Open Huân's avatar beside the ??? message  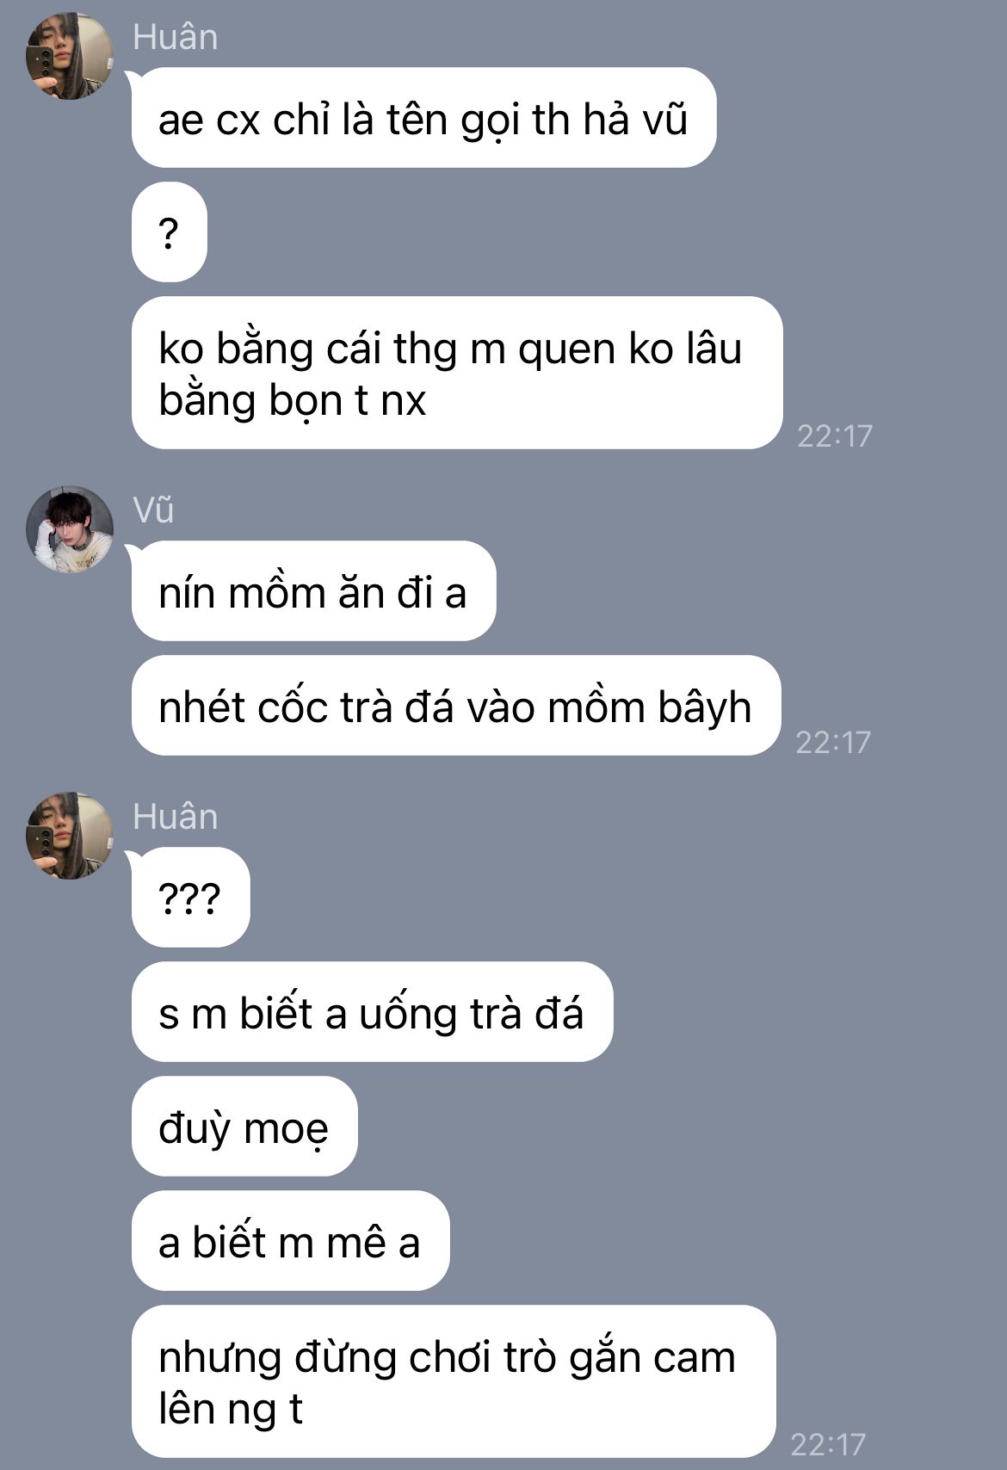coord(70,836)
